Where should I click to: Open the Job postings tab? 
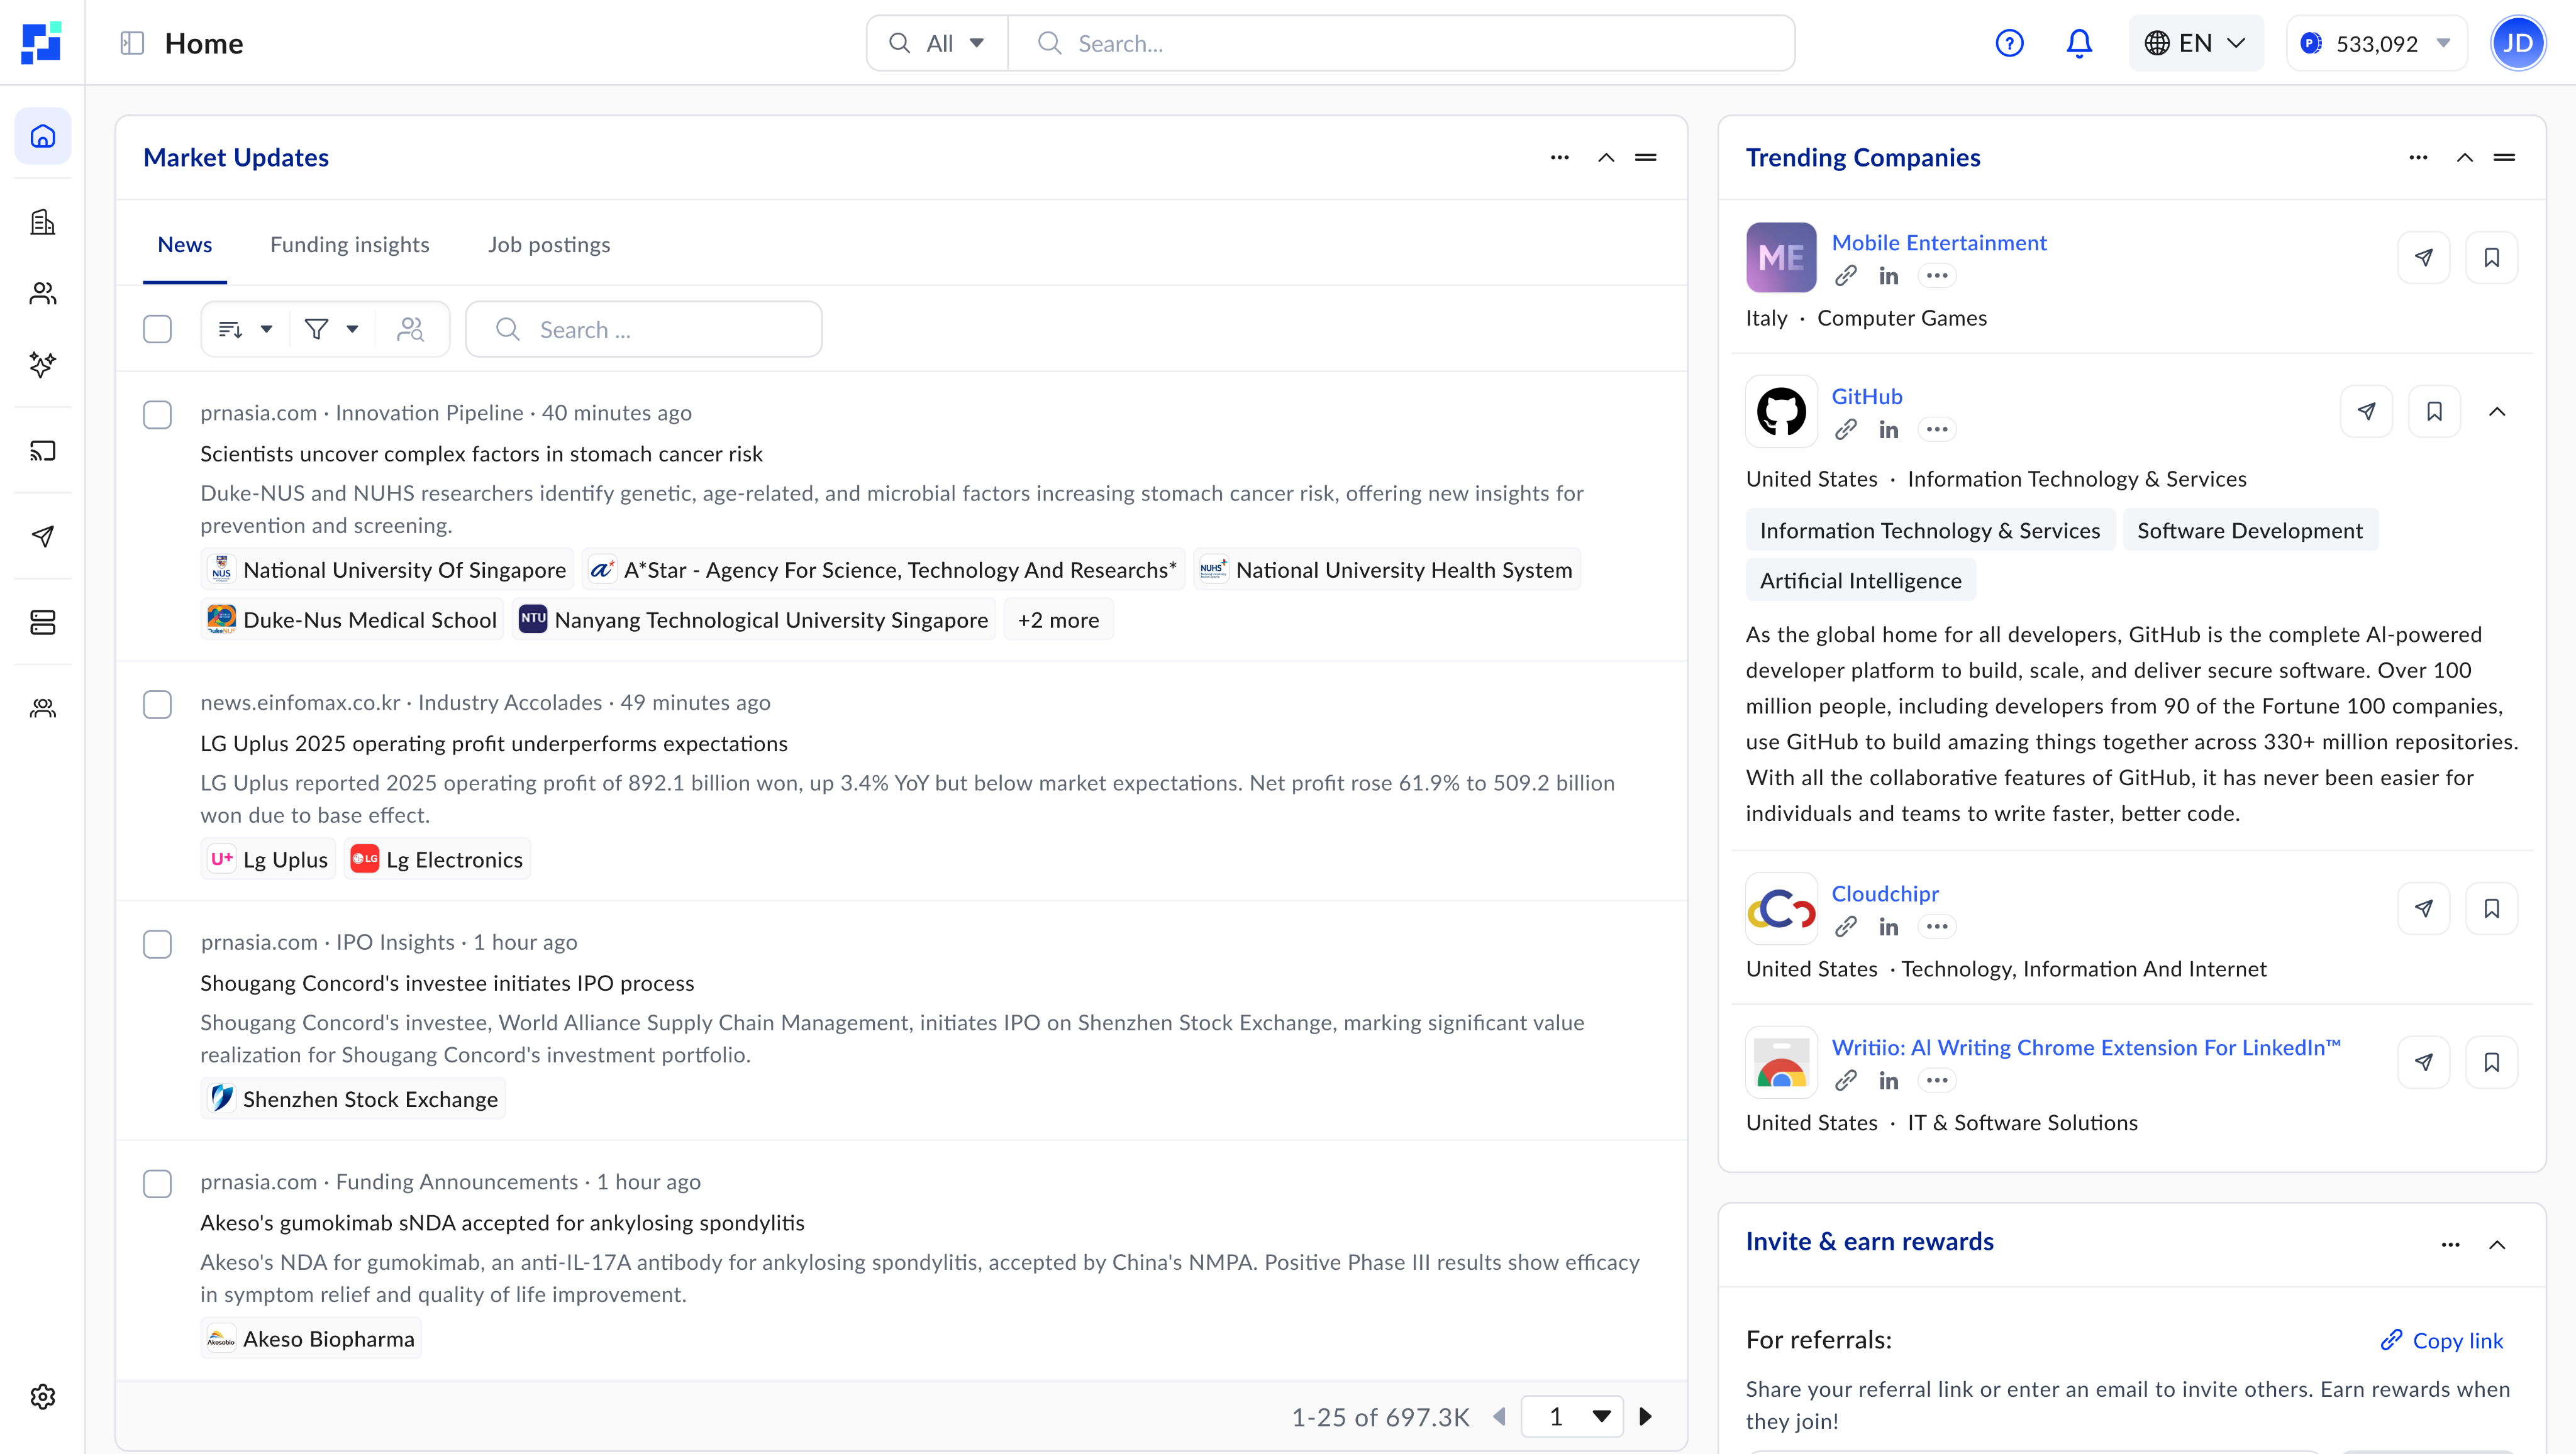548,244
